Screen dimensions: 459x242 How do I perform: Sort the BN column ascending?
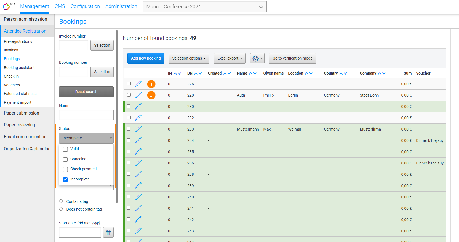[x=196, y=73]
